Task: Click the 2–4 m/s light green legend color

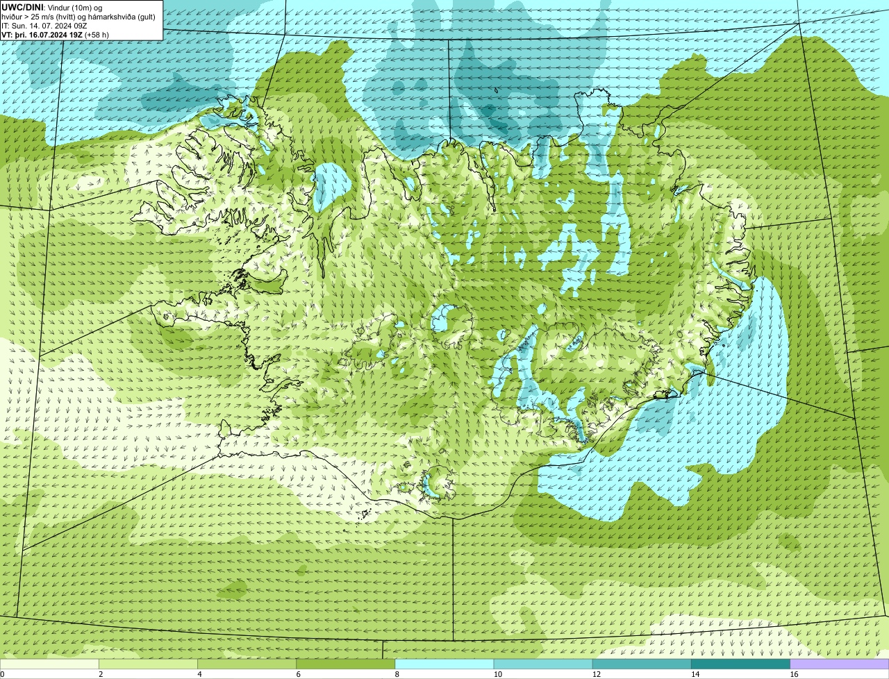Action: [148, 664]
